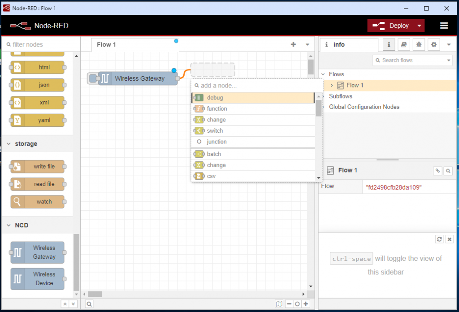Zoom in on the workspace with the plus icon

pyautogui.click(x=305, y=304)
